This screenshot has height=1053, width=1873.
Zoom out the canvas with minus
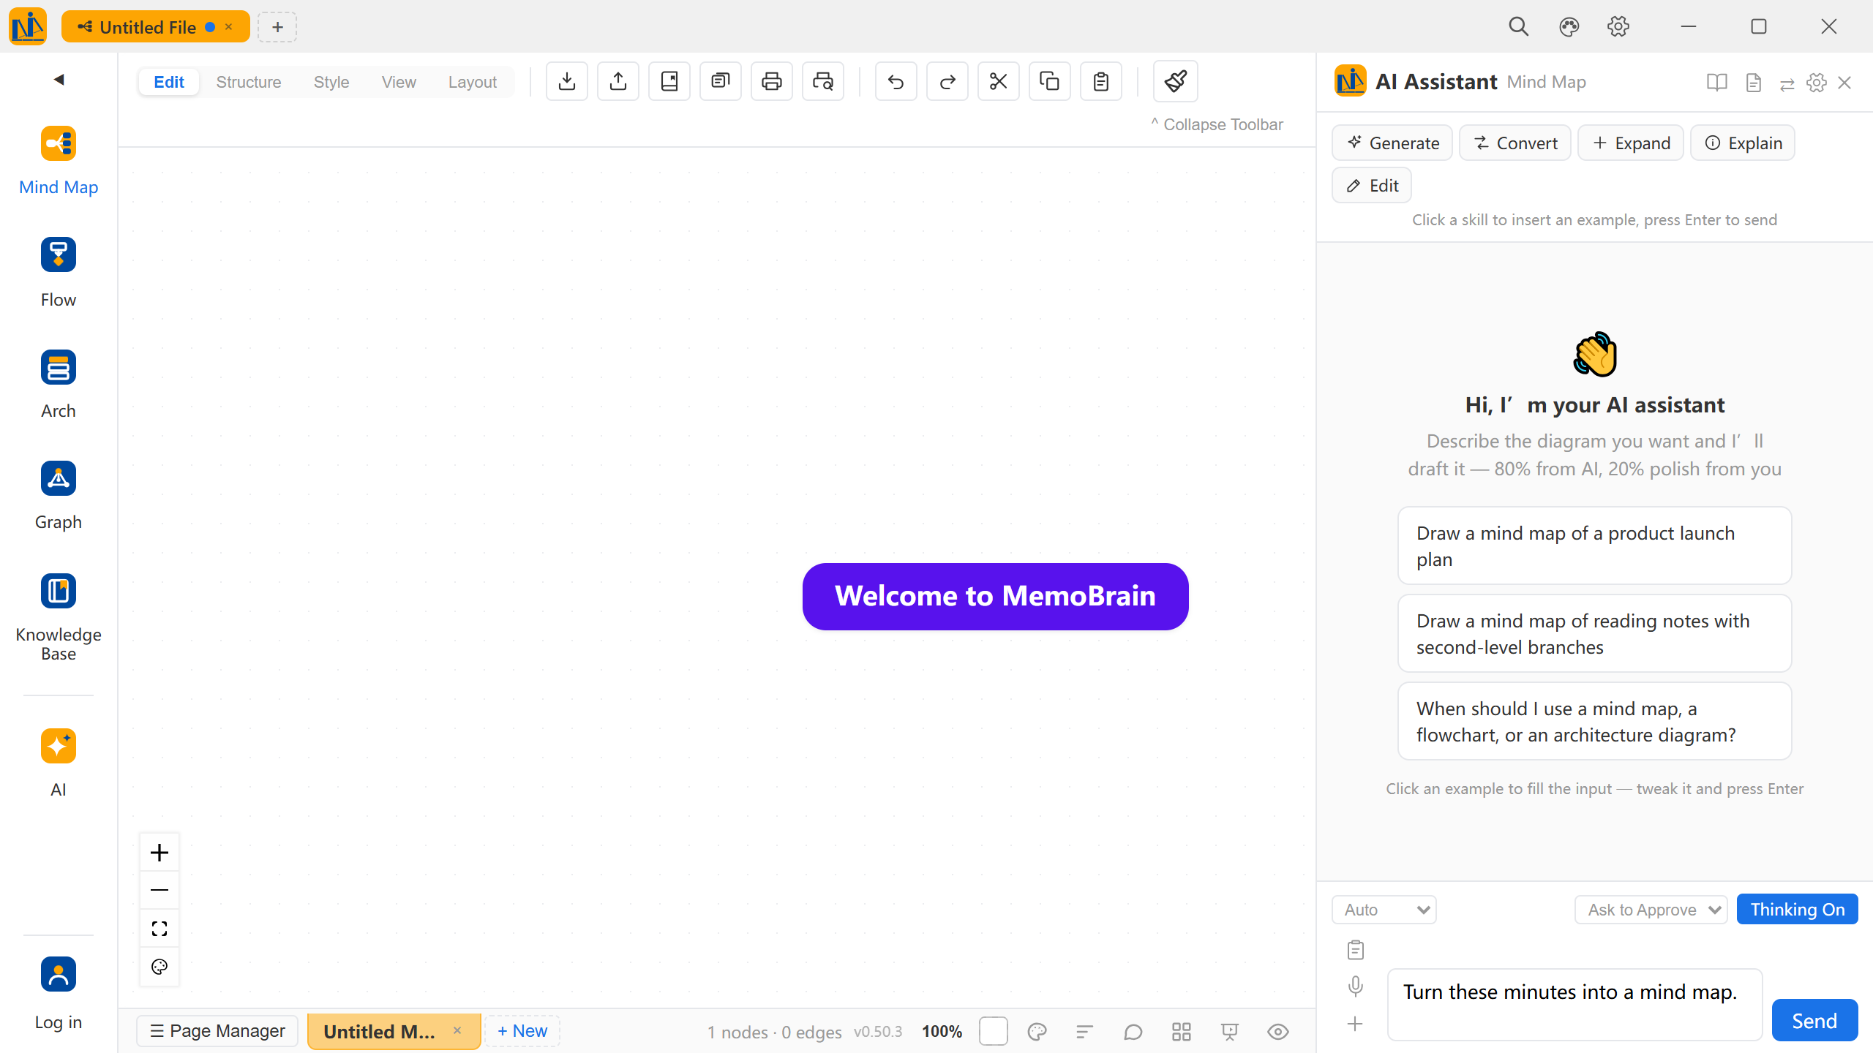[x=159, y=890]
